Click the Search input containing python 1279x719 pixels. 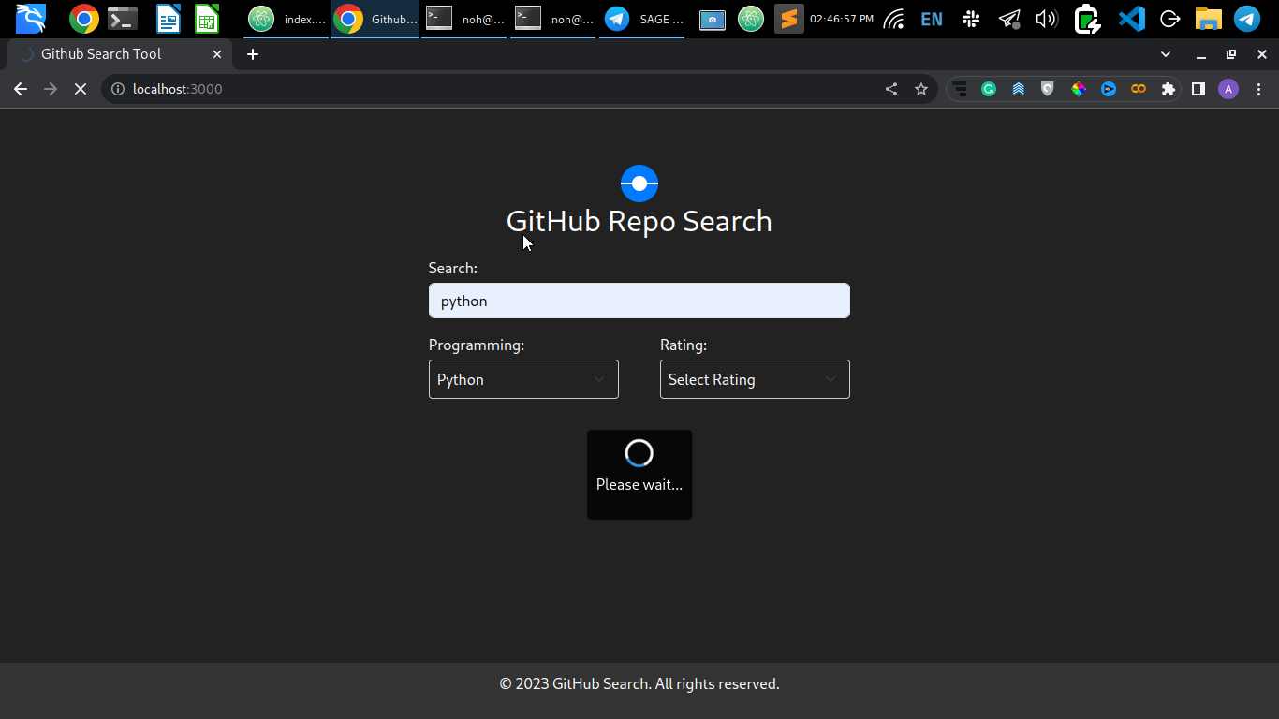[639, 301]
